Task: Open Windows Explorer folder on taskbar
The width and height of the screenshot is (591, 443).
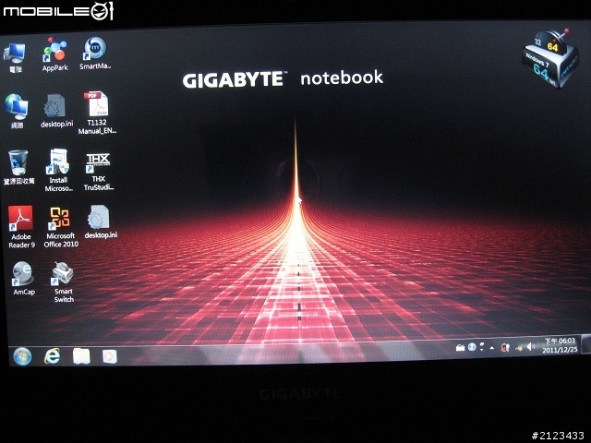Action: click(81, 355)
